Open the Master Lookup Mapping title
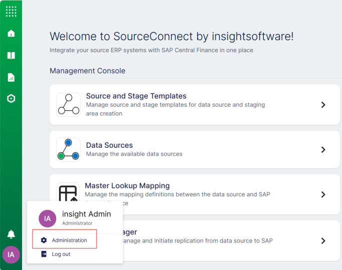Image resolution: width=342 pixels, height=270 pixels. 127,185
